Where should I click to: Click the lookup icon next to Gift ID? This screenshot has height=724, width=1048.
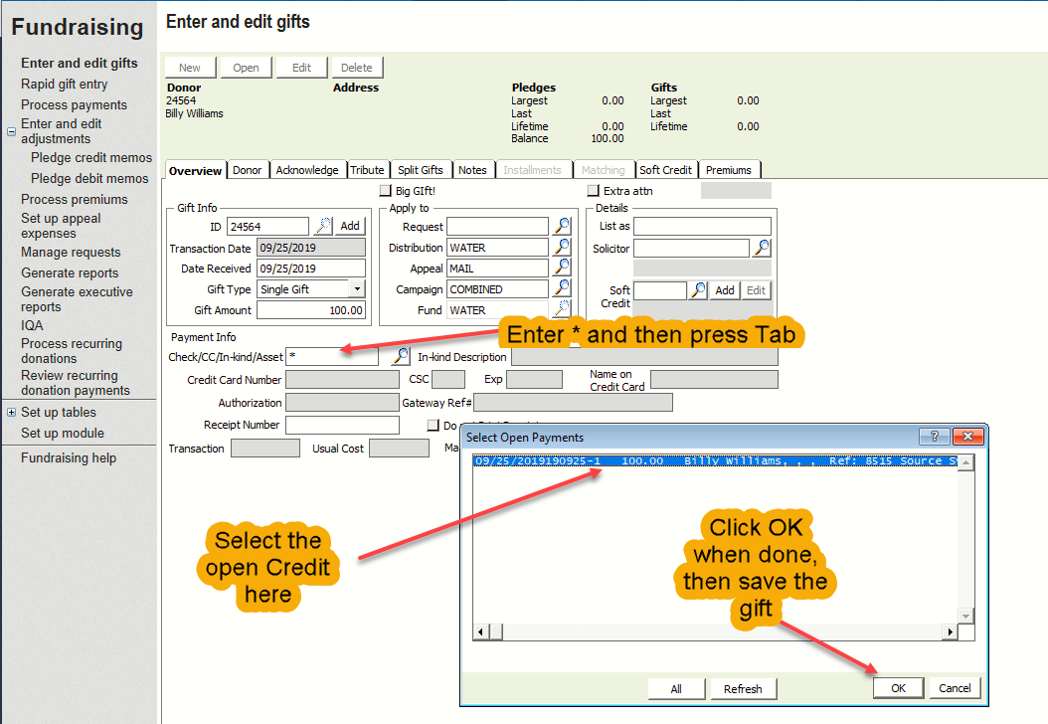pyautogui.click(x=323, y=227)
